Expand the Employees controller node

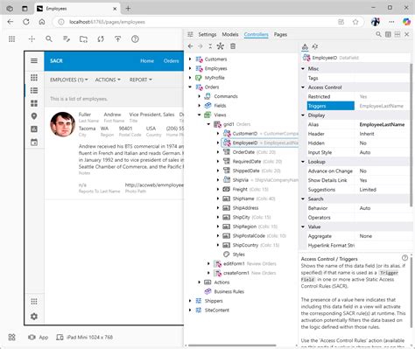(190, 68)
